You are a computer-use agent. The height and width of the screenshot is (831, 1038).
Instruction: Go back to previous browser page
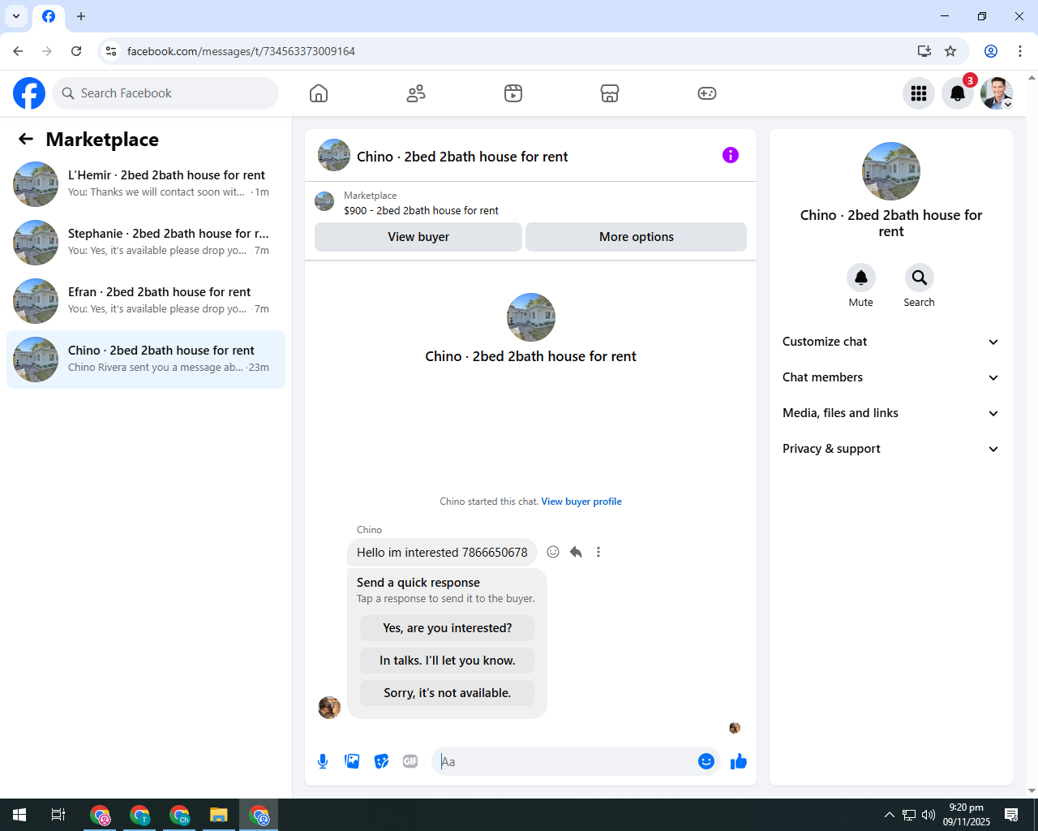point(18,51)
